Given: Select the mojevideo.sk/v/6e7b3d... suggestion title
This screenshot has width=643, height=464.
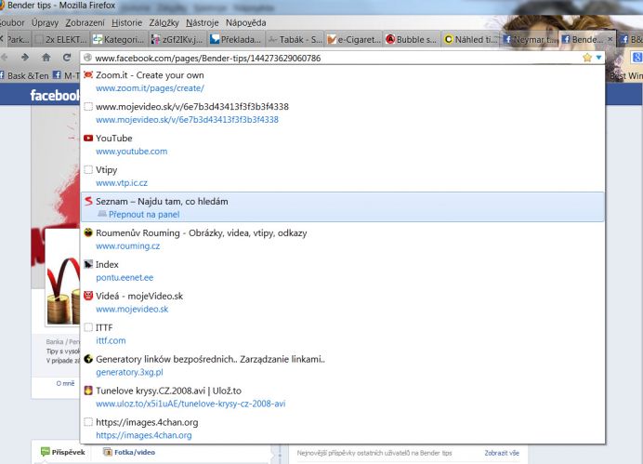Looking at the screenshot, I should tap(192, 107).
